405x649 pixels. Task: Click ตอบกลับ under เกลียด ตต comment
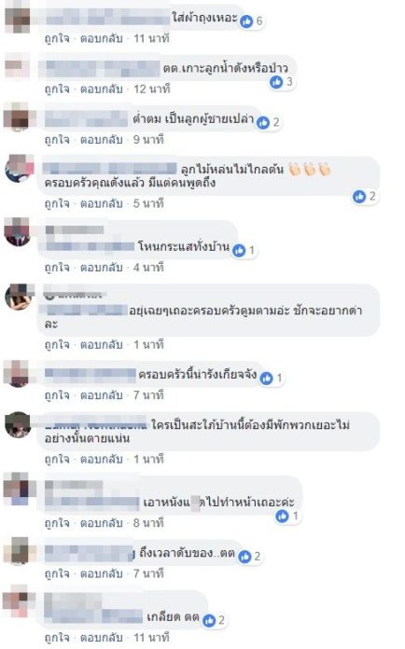coord(102,638)
